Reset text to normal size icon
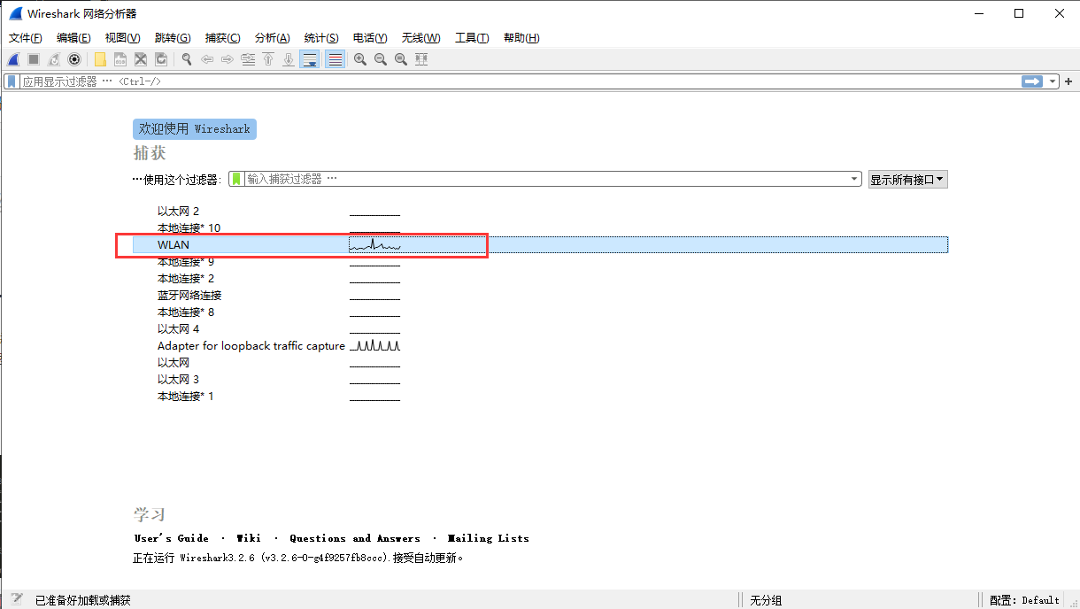 point(401,59)
